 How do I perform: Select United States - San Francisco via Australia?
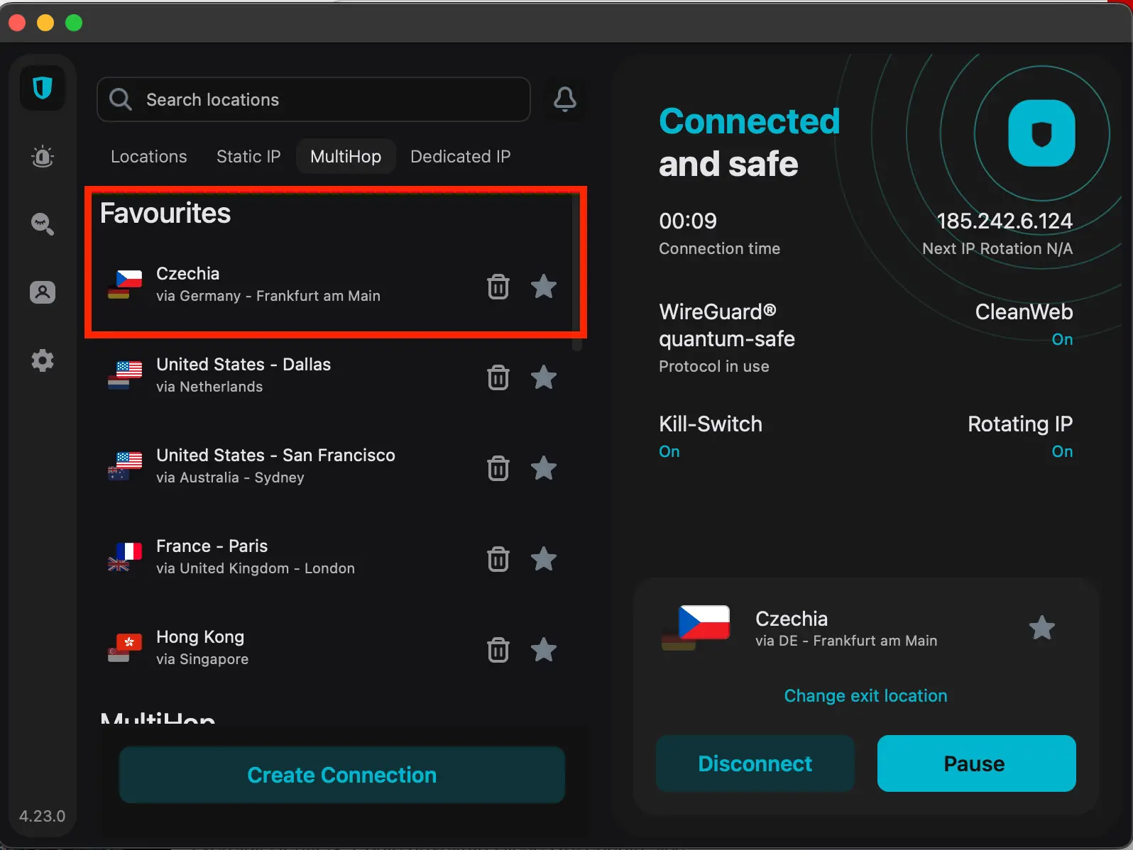coord(334,467)
